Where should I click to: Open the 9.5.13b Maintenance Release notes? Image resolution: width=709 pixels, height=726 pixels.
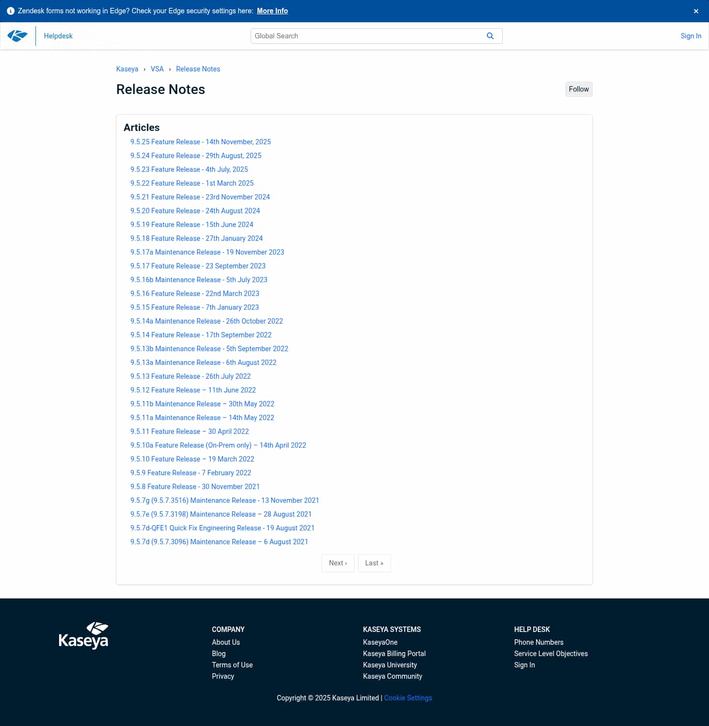[209, 349]
